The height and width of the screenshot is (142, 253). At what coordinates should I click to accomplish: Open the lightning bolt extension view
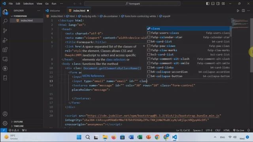(x=5, y=68)
